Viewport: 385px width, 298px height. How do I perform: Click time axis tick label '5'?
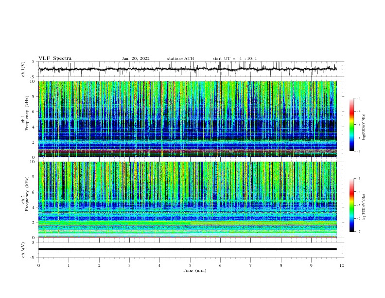tap(190, 265)
